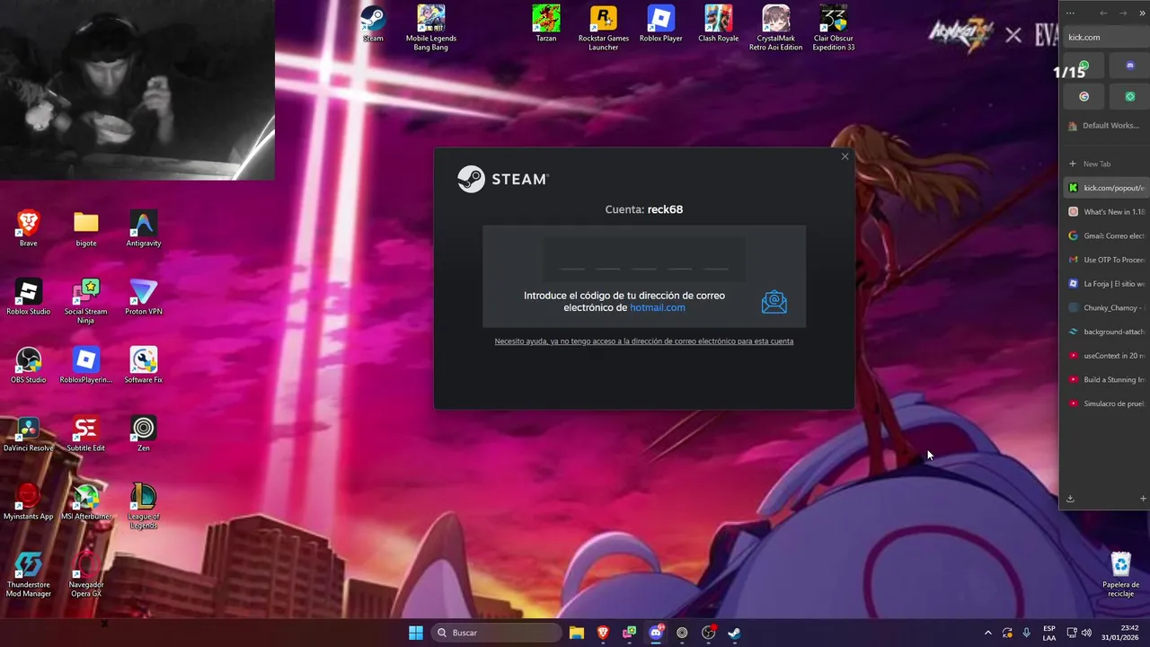Image resolution: width=1150 pixels, height=647 pixels.
Task: Open Thunderstore Mod Manager icon
Action: (x=29, y=573)
